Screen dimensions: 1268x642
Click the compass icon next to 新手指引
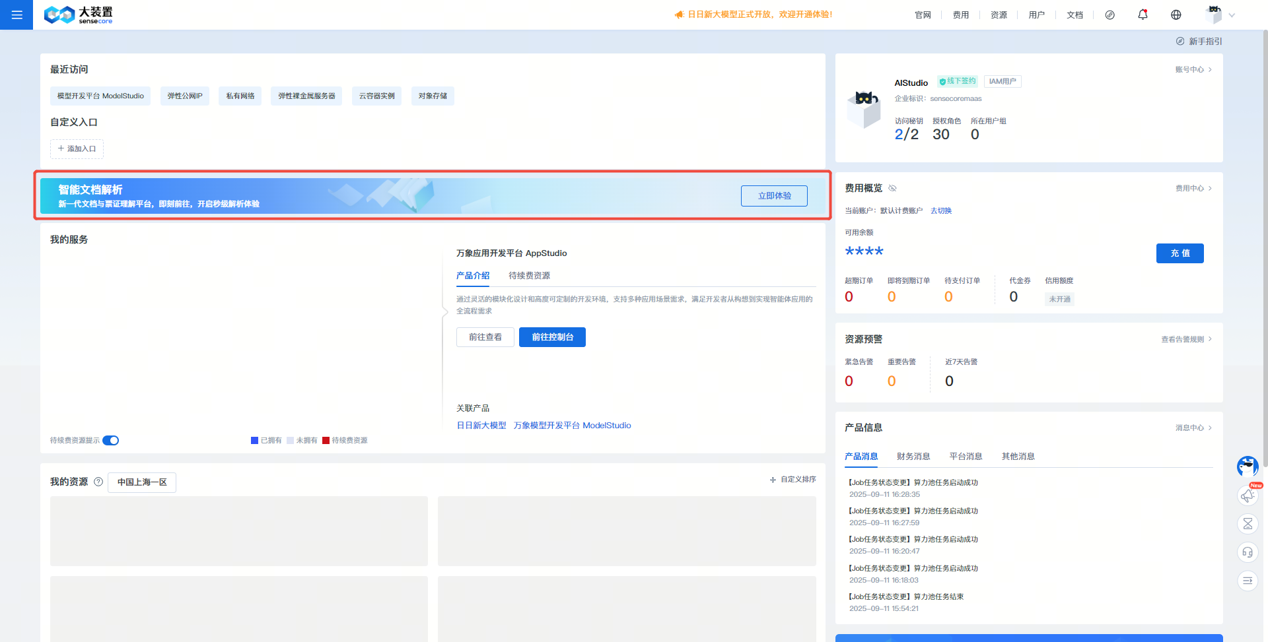[1180, 41]
